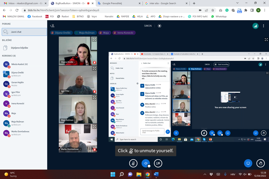
Task: Enable webcam sharing button
Action: click(158, 163)
